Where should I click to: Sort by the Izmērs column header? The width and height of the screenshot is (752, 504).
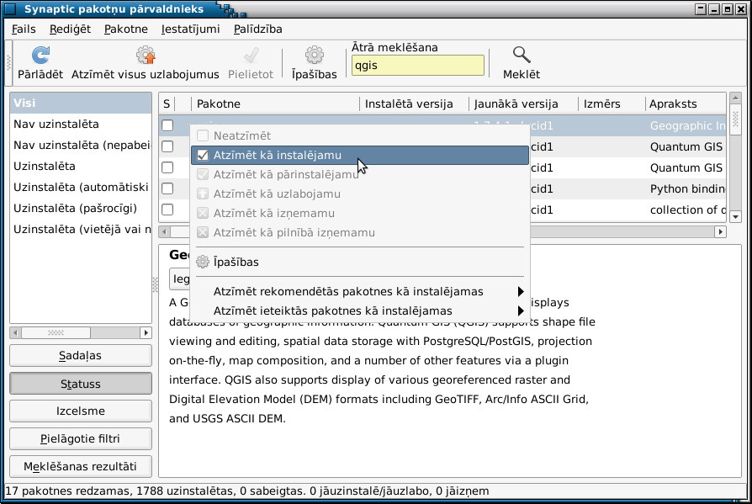pyautogui.click(x=612, y=104)
